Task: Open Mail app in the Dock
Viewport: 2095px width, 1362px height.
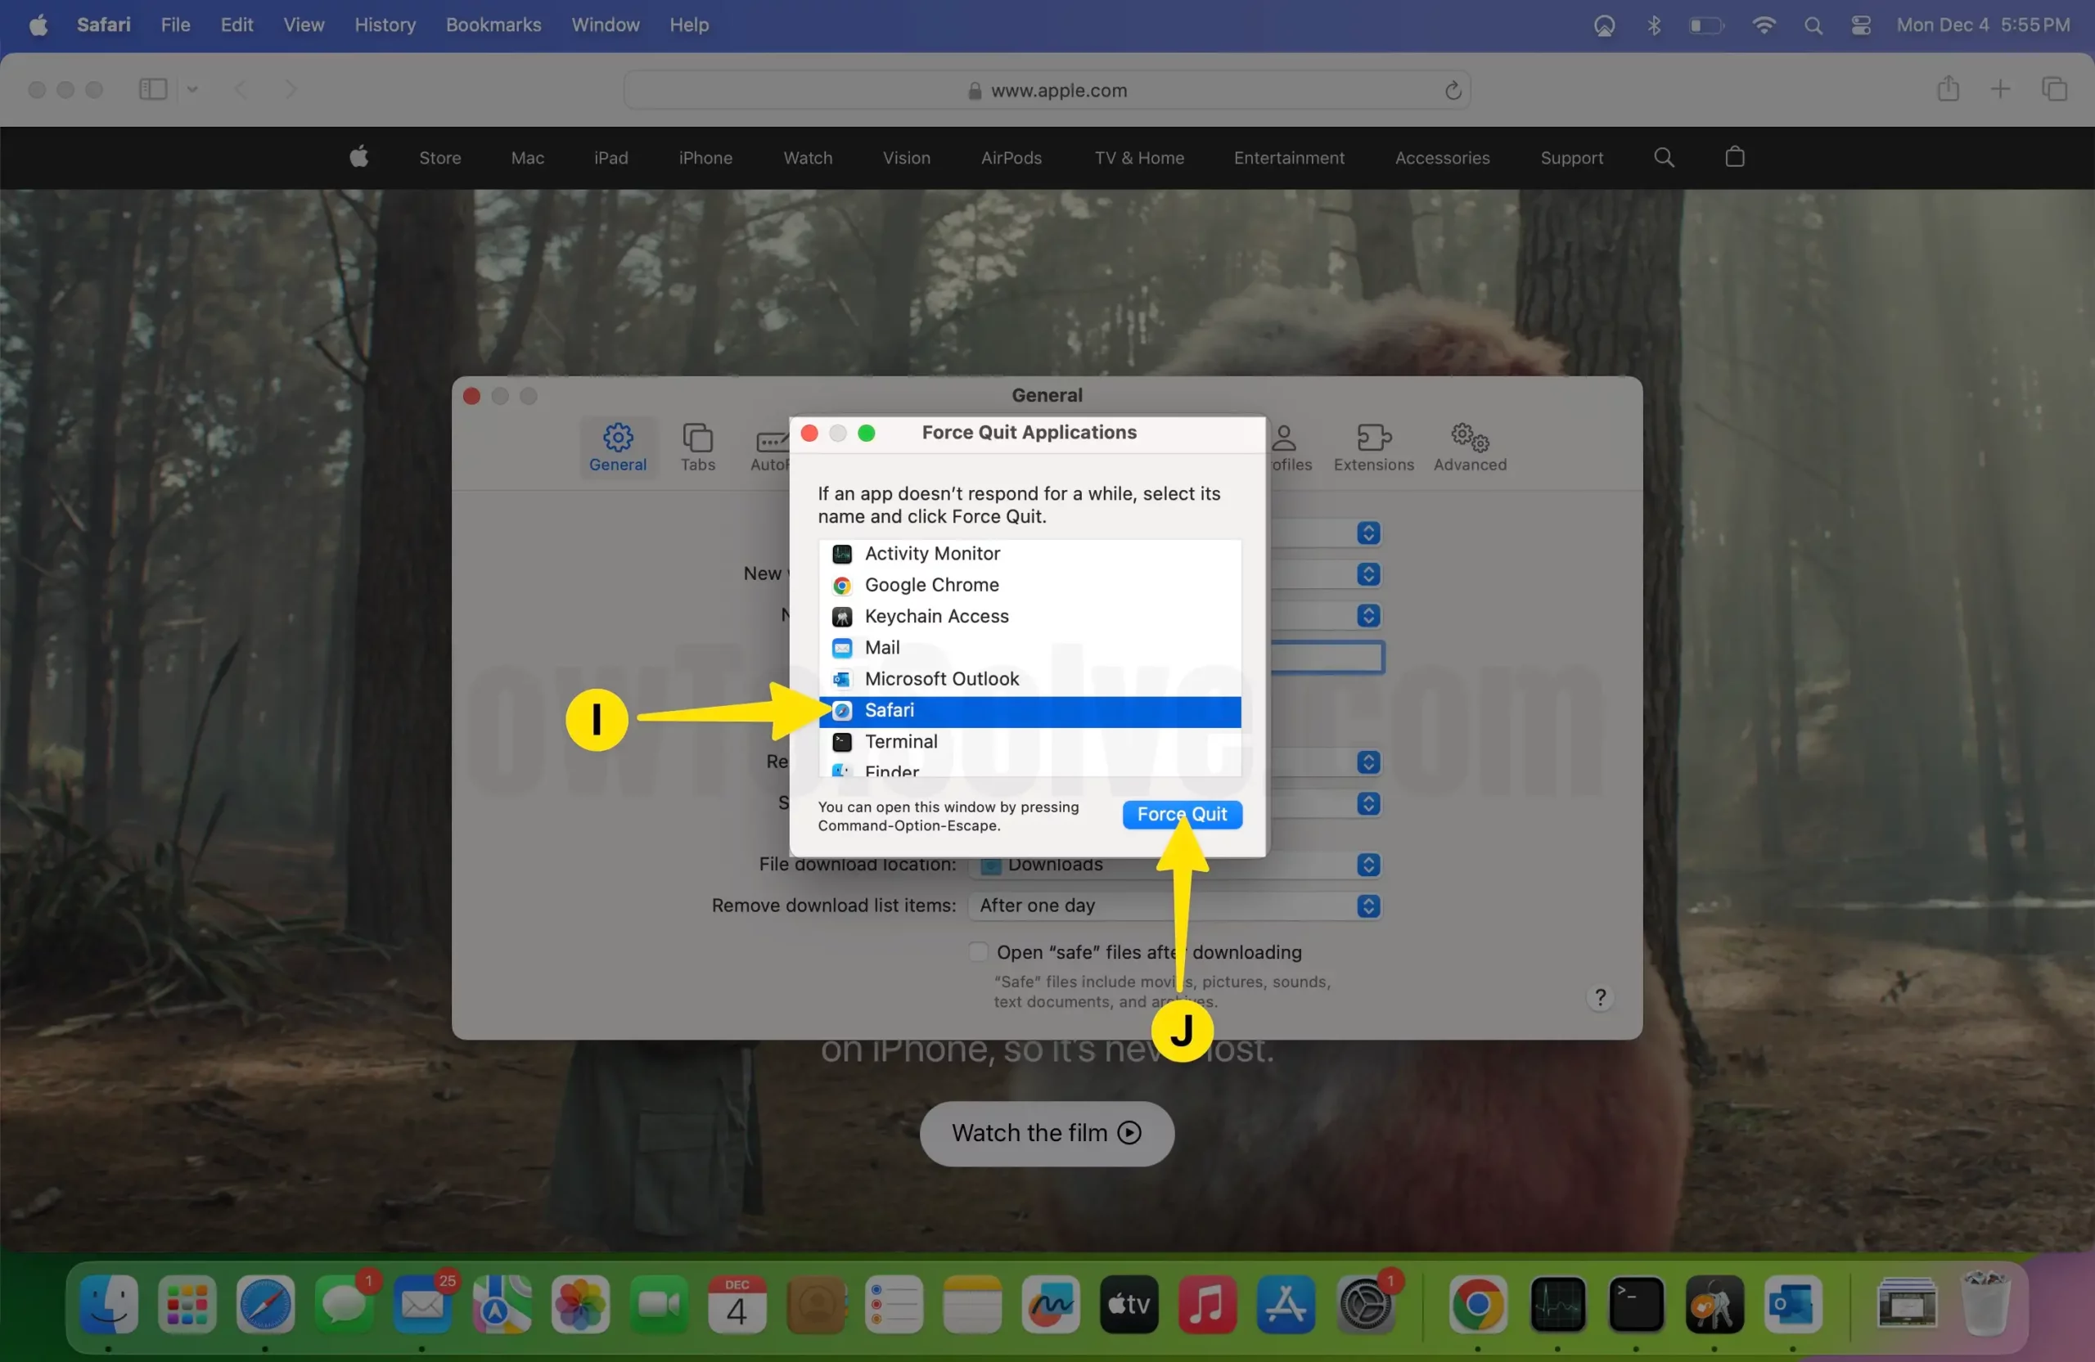Action: tap(422, 1303)
